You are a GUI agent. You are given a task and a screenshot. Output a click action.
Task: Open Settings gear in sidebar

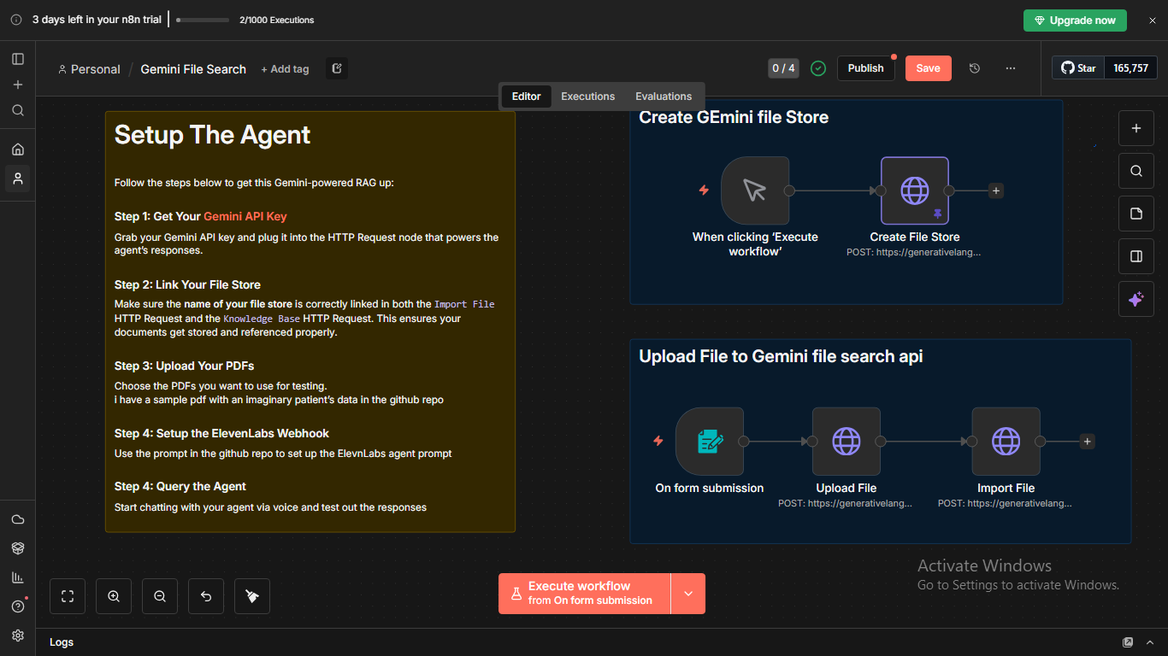(x=18, y=635)
